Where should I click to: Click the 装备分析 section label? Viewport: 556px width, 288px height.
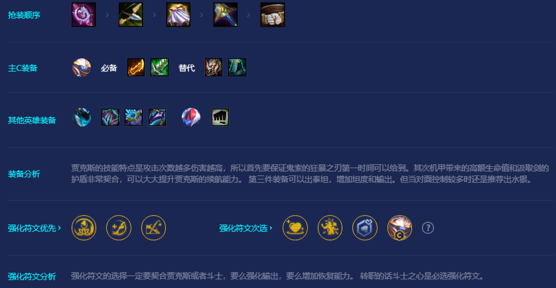click(24, 173)
